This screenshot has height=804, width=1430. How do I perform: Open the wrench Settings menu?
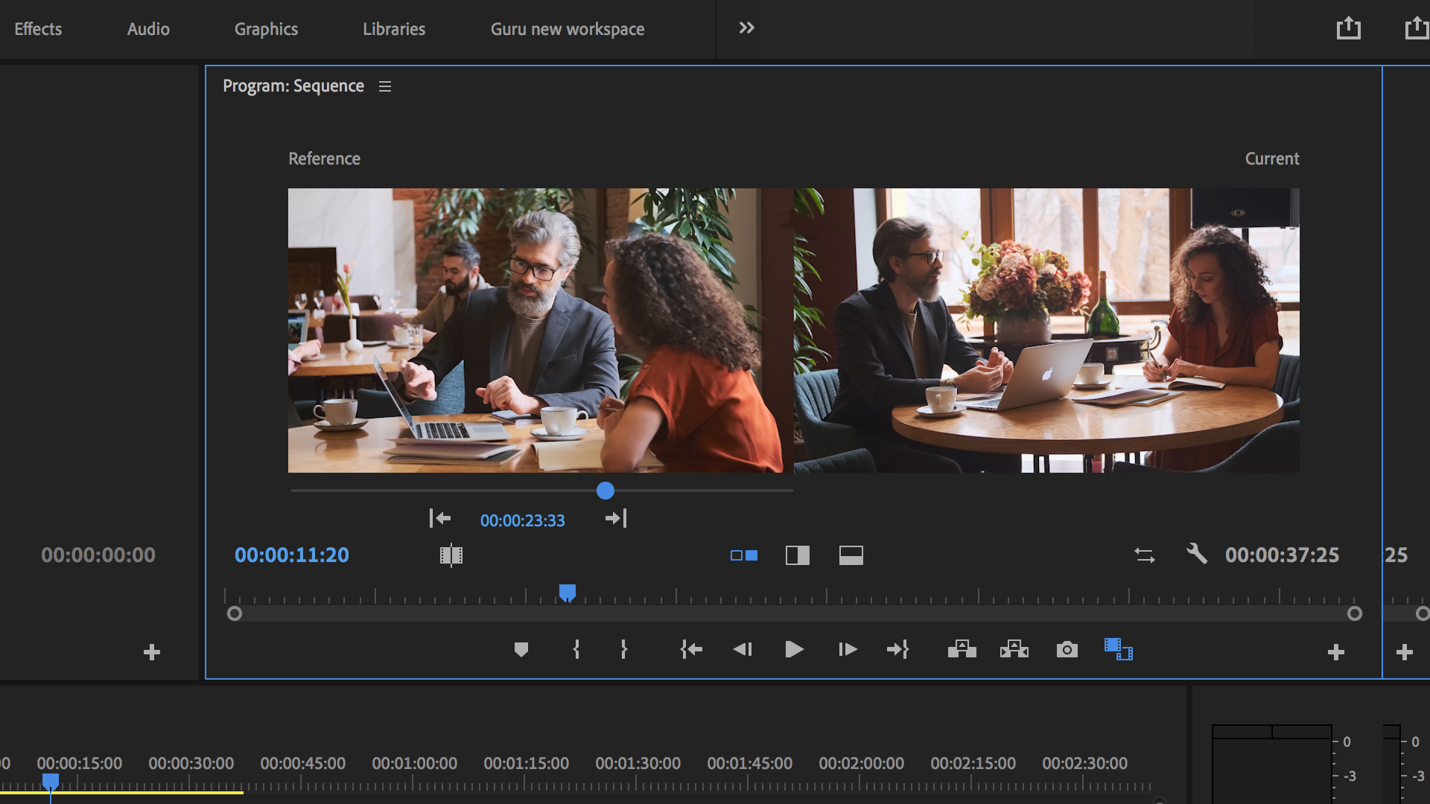pos(1196,554)
